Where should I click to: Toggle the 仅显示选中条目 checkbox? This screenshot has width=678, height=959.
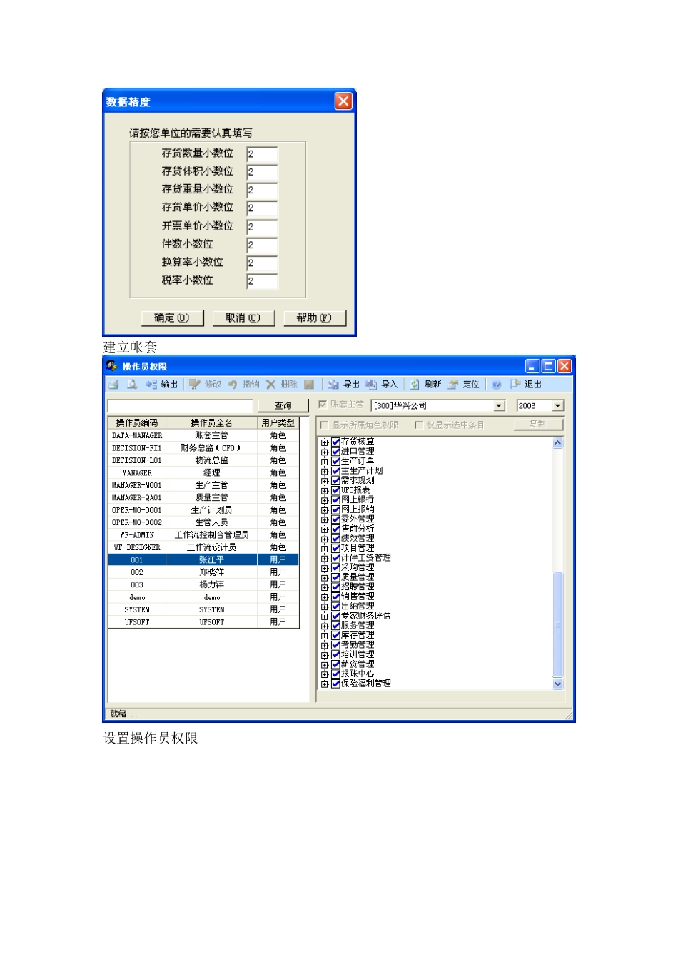pos(420,425)
